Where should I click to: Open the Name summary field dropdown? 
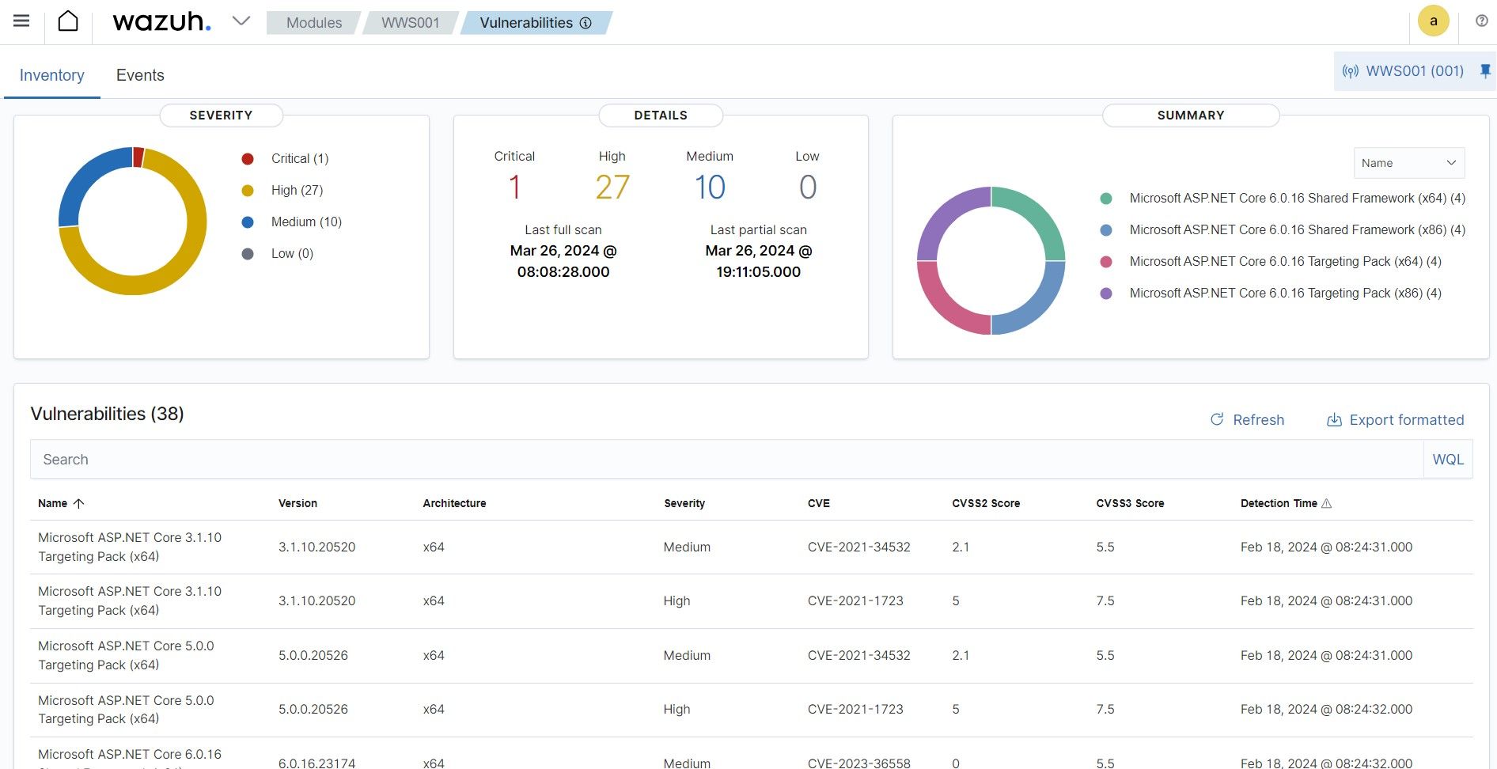tap(1408, 163)
